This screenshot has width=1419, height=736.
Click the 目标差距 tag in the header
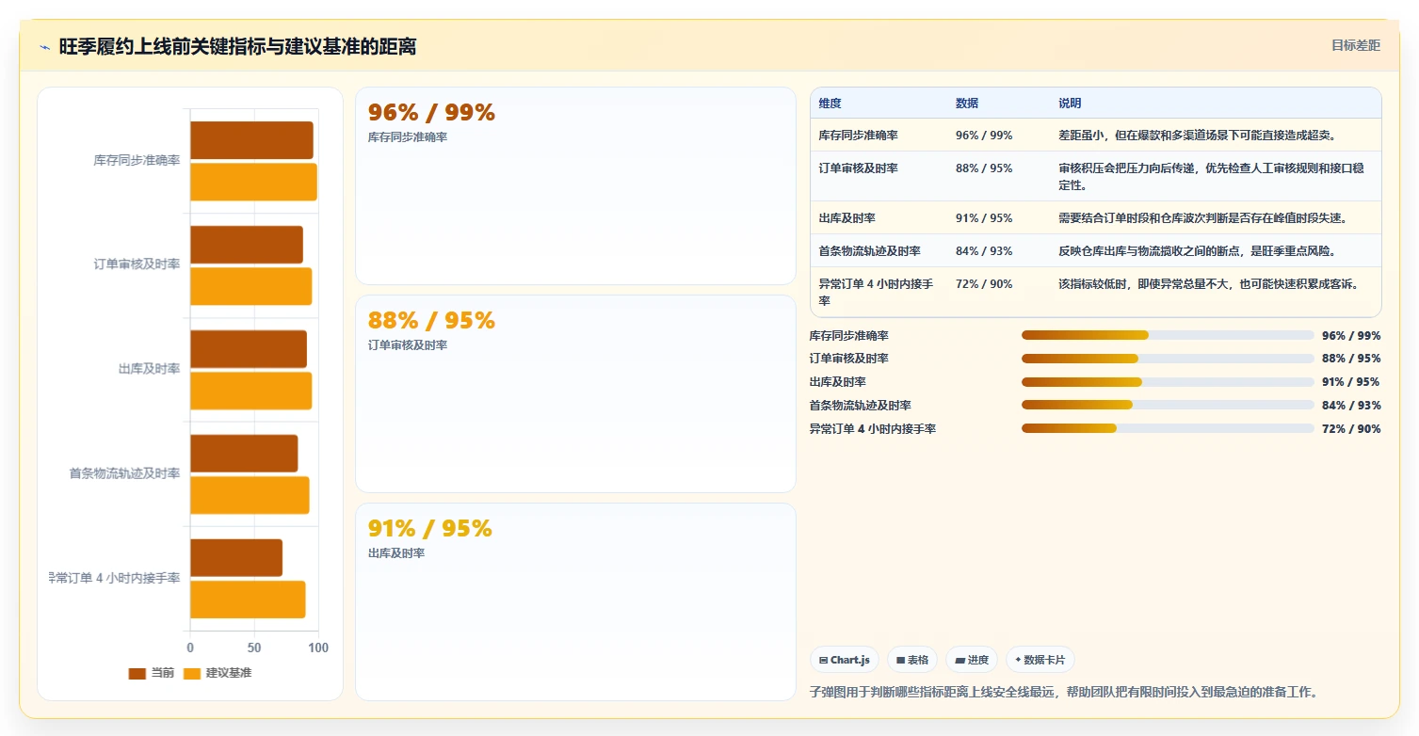point(1356,45)
